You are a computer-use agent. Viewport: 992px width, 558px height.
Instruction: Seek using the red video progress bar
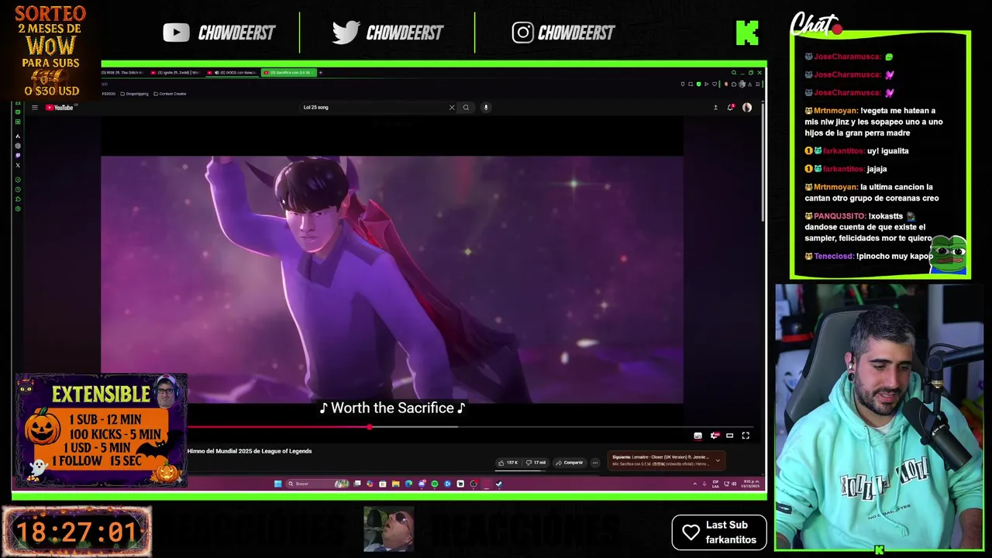click(x=278, y=427)
